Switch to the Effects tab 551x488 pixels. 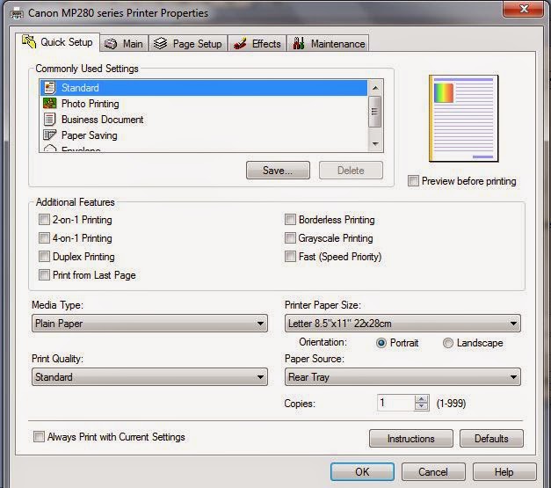[x=257, y=44]
